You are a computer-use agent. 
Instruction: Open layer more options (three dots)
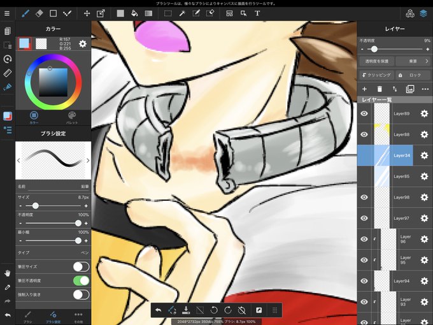point(425,89)
